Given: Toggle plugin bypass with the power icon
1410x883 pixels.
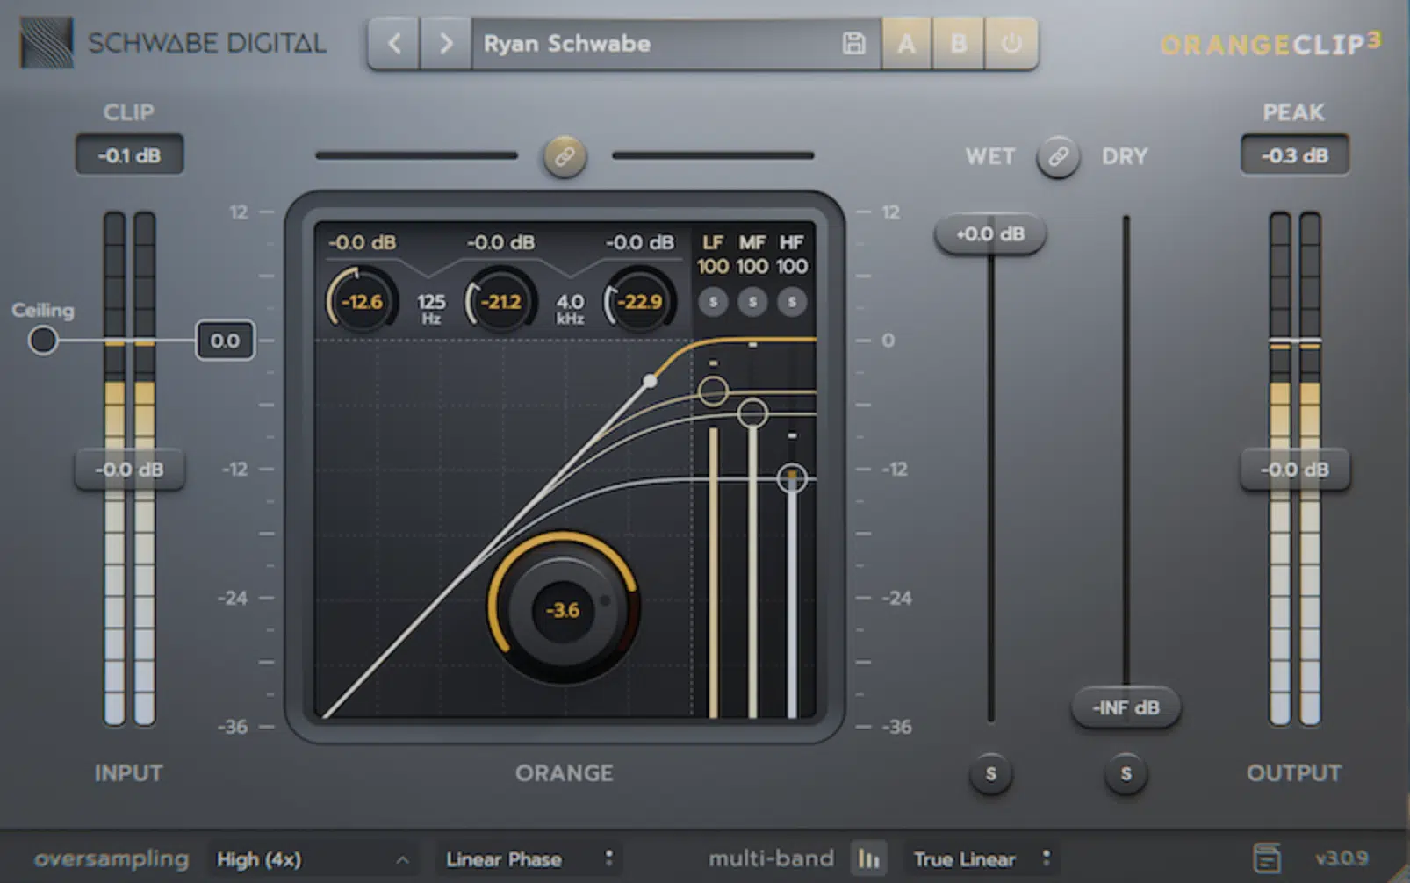Looking at the screenshot, I should (x=1011, y=43).
